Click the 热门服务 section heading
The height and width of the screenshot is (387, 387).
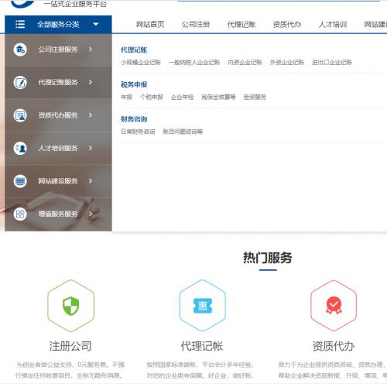pyautogui.click(x=268, y=258)
